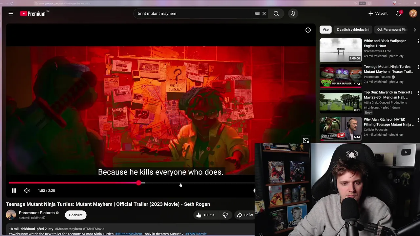
Task: Open Vytvořit create menu
Action: click(x=378, y=13)
